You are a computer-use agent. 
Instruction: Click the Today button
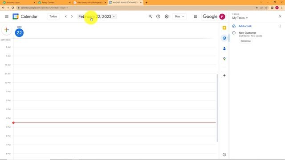point(53,16)
